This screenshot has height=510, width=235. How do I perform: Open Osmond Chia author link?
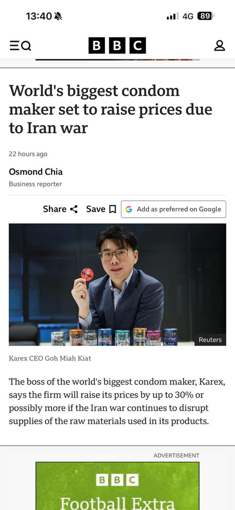(x=36, y=172)
